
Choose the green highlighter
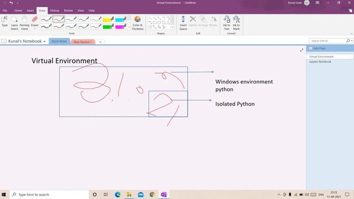tap(108, 27)
